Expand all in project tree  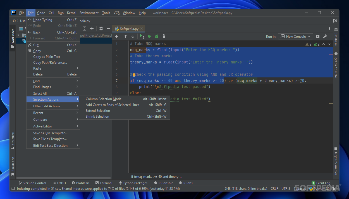click(85, 29)
